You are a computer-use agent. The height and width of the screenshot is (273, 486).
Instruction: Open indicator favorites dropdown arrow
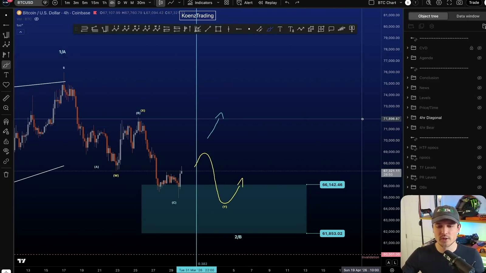point(218,3)
